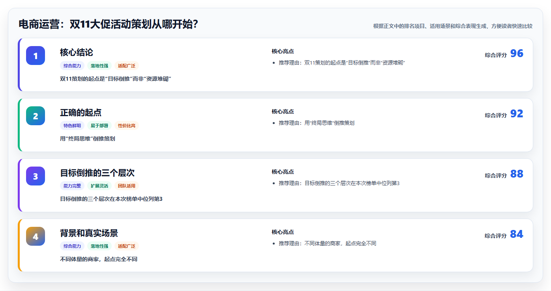Select the 适配广泛 tag in 背景和真实场景 card
Viewport: 551px width, 291px height.
pyautogui.click(x=127, y=246)
